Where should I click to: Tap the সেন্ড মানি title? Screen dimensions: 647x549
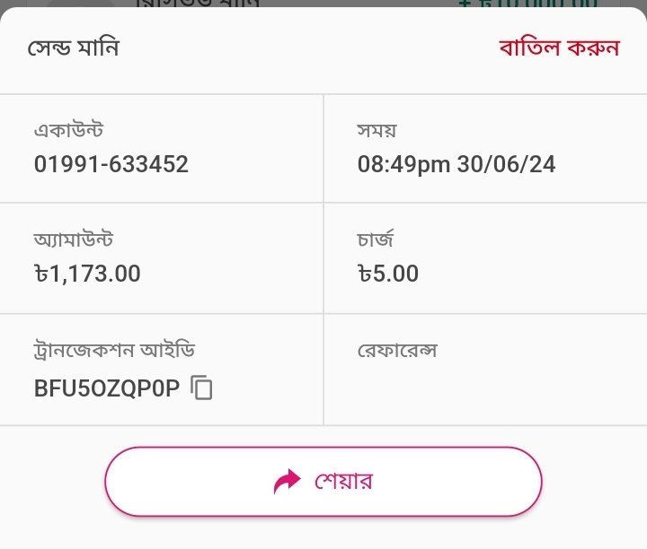(x=73, y=48)
